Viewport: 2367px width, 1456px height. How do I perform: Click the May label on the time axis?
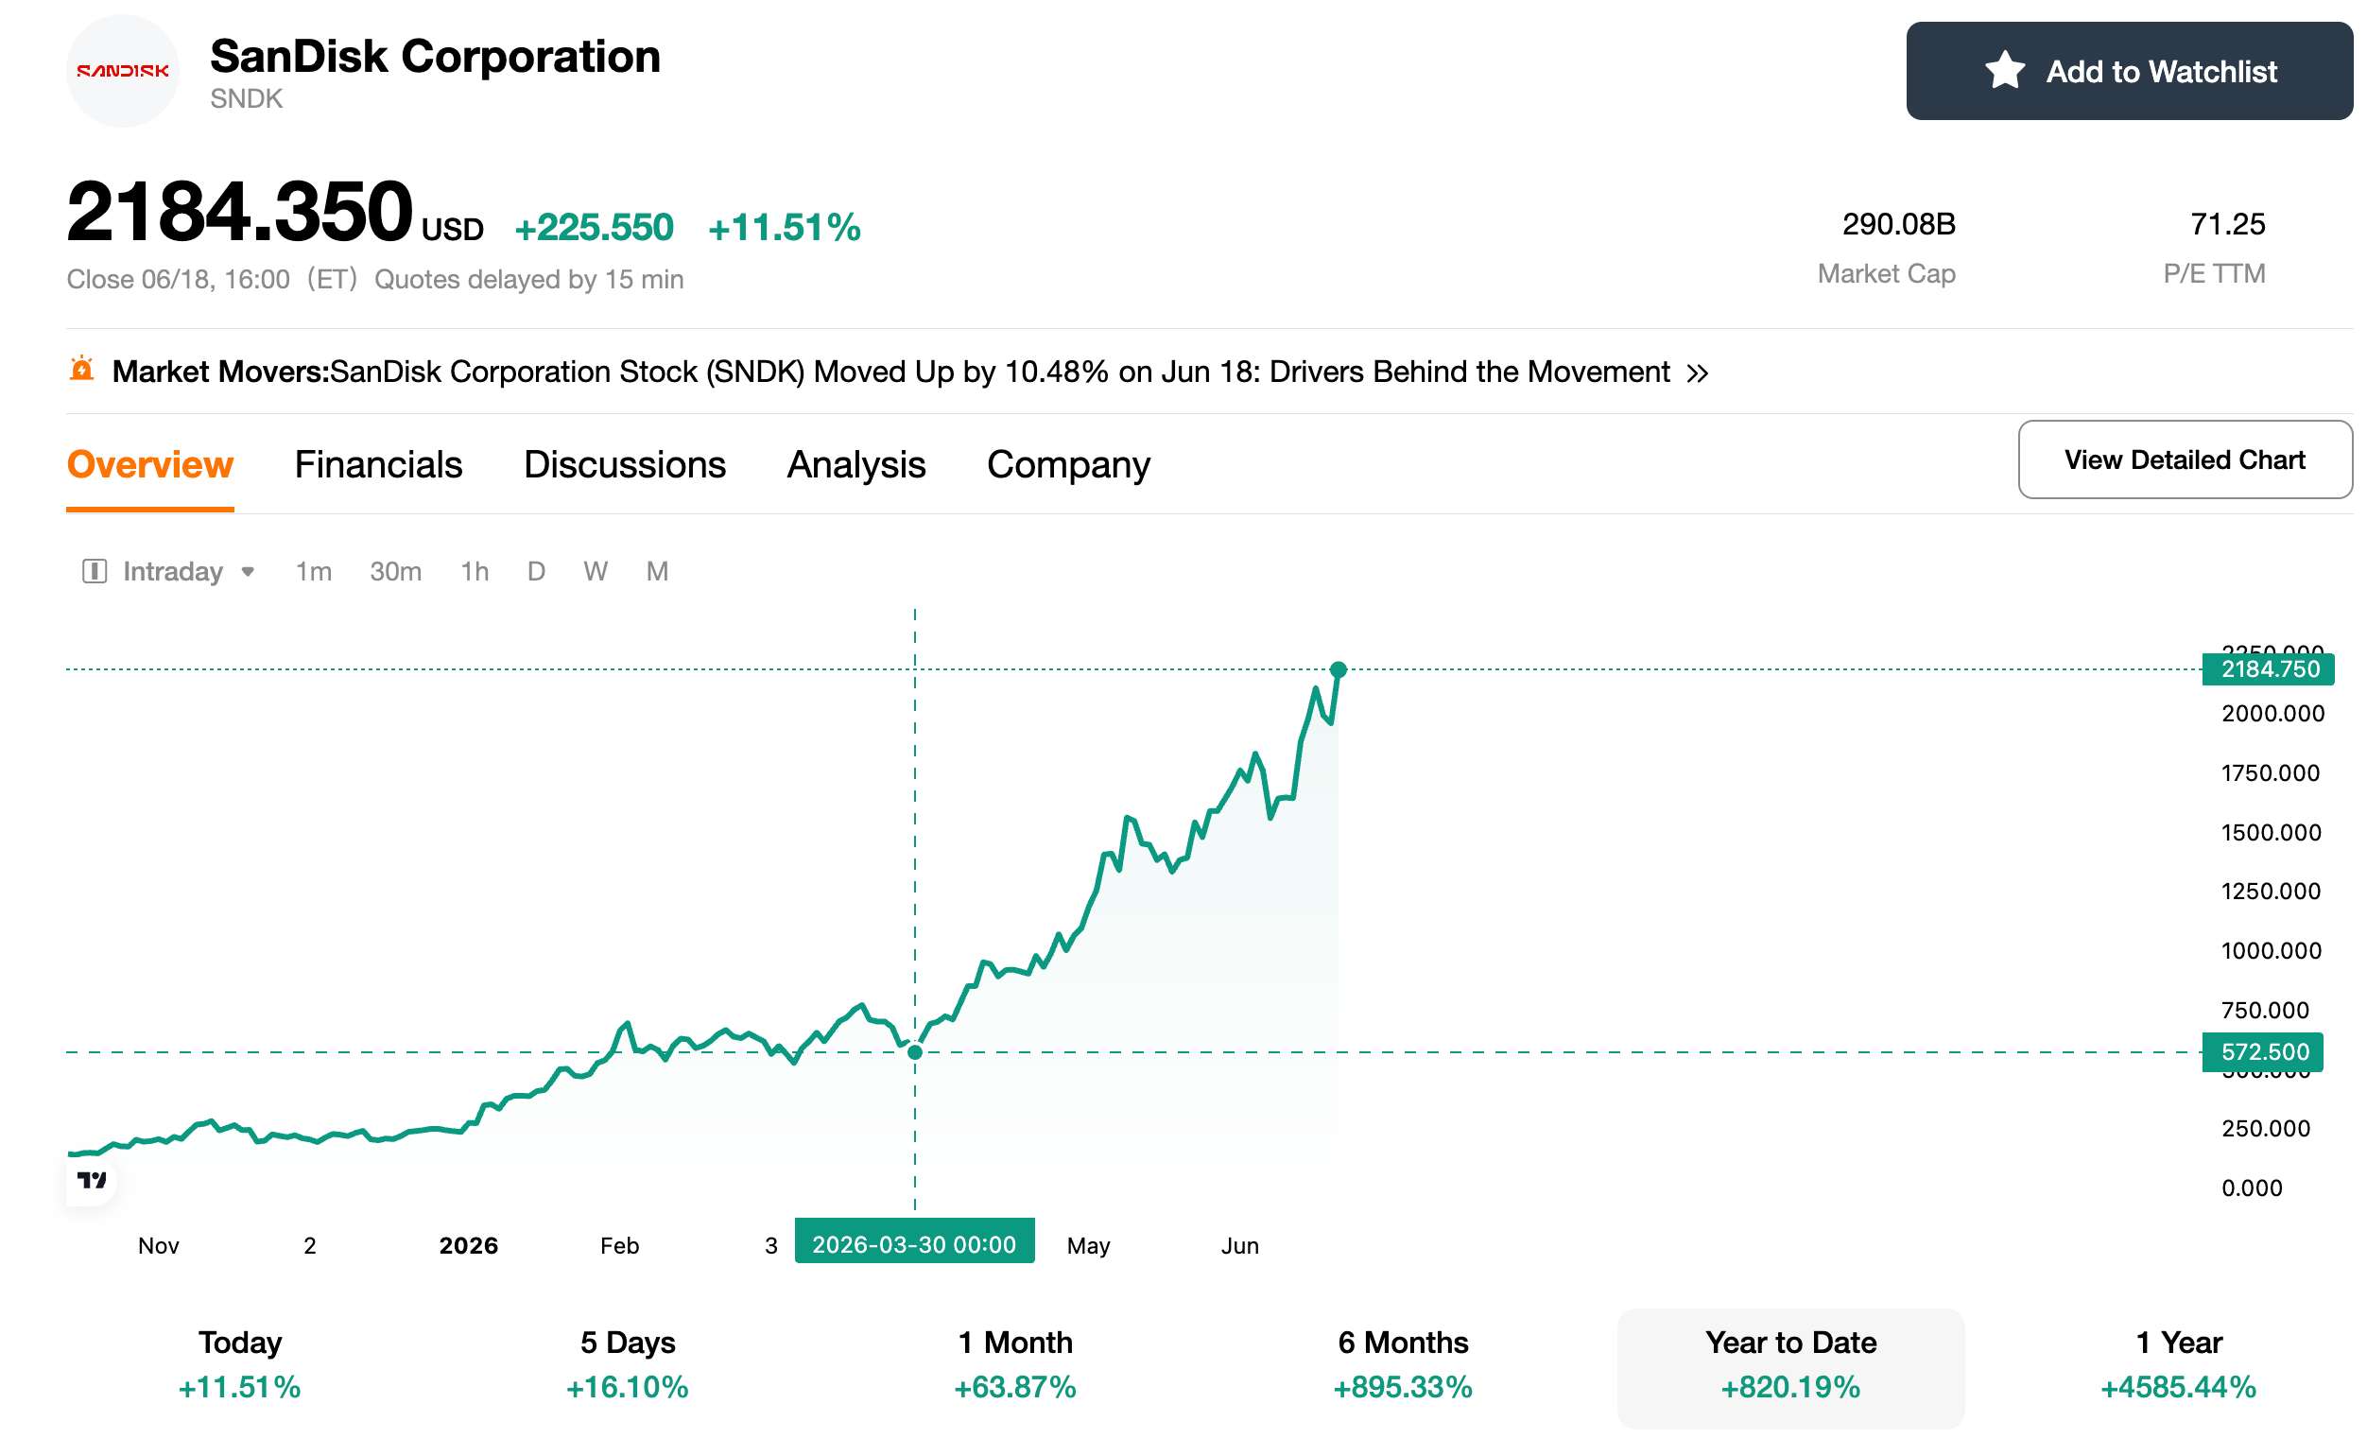(1089, 1245)
